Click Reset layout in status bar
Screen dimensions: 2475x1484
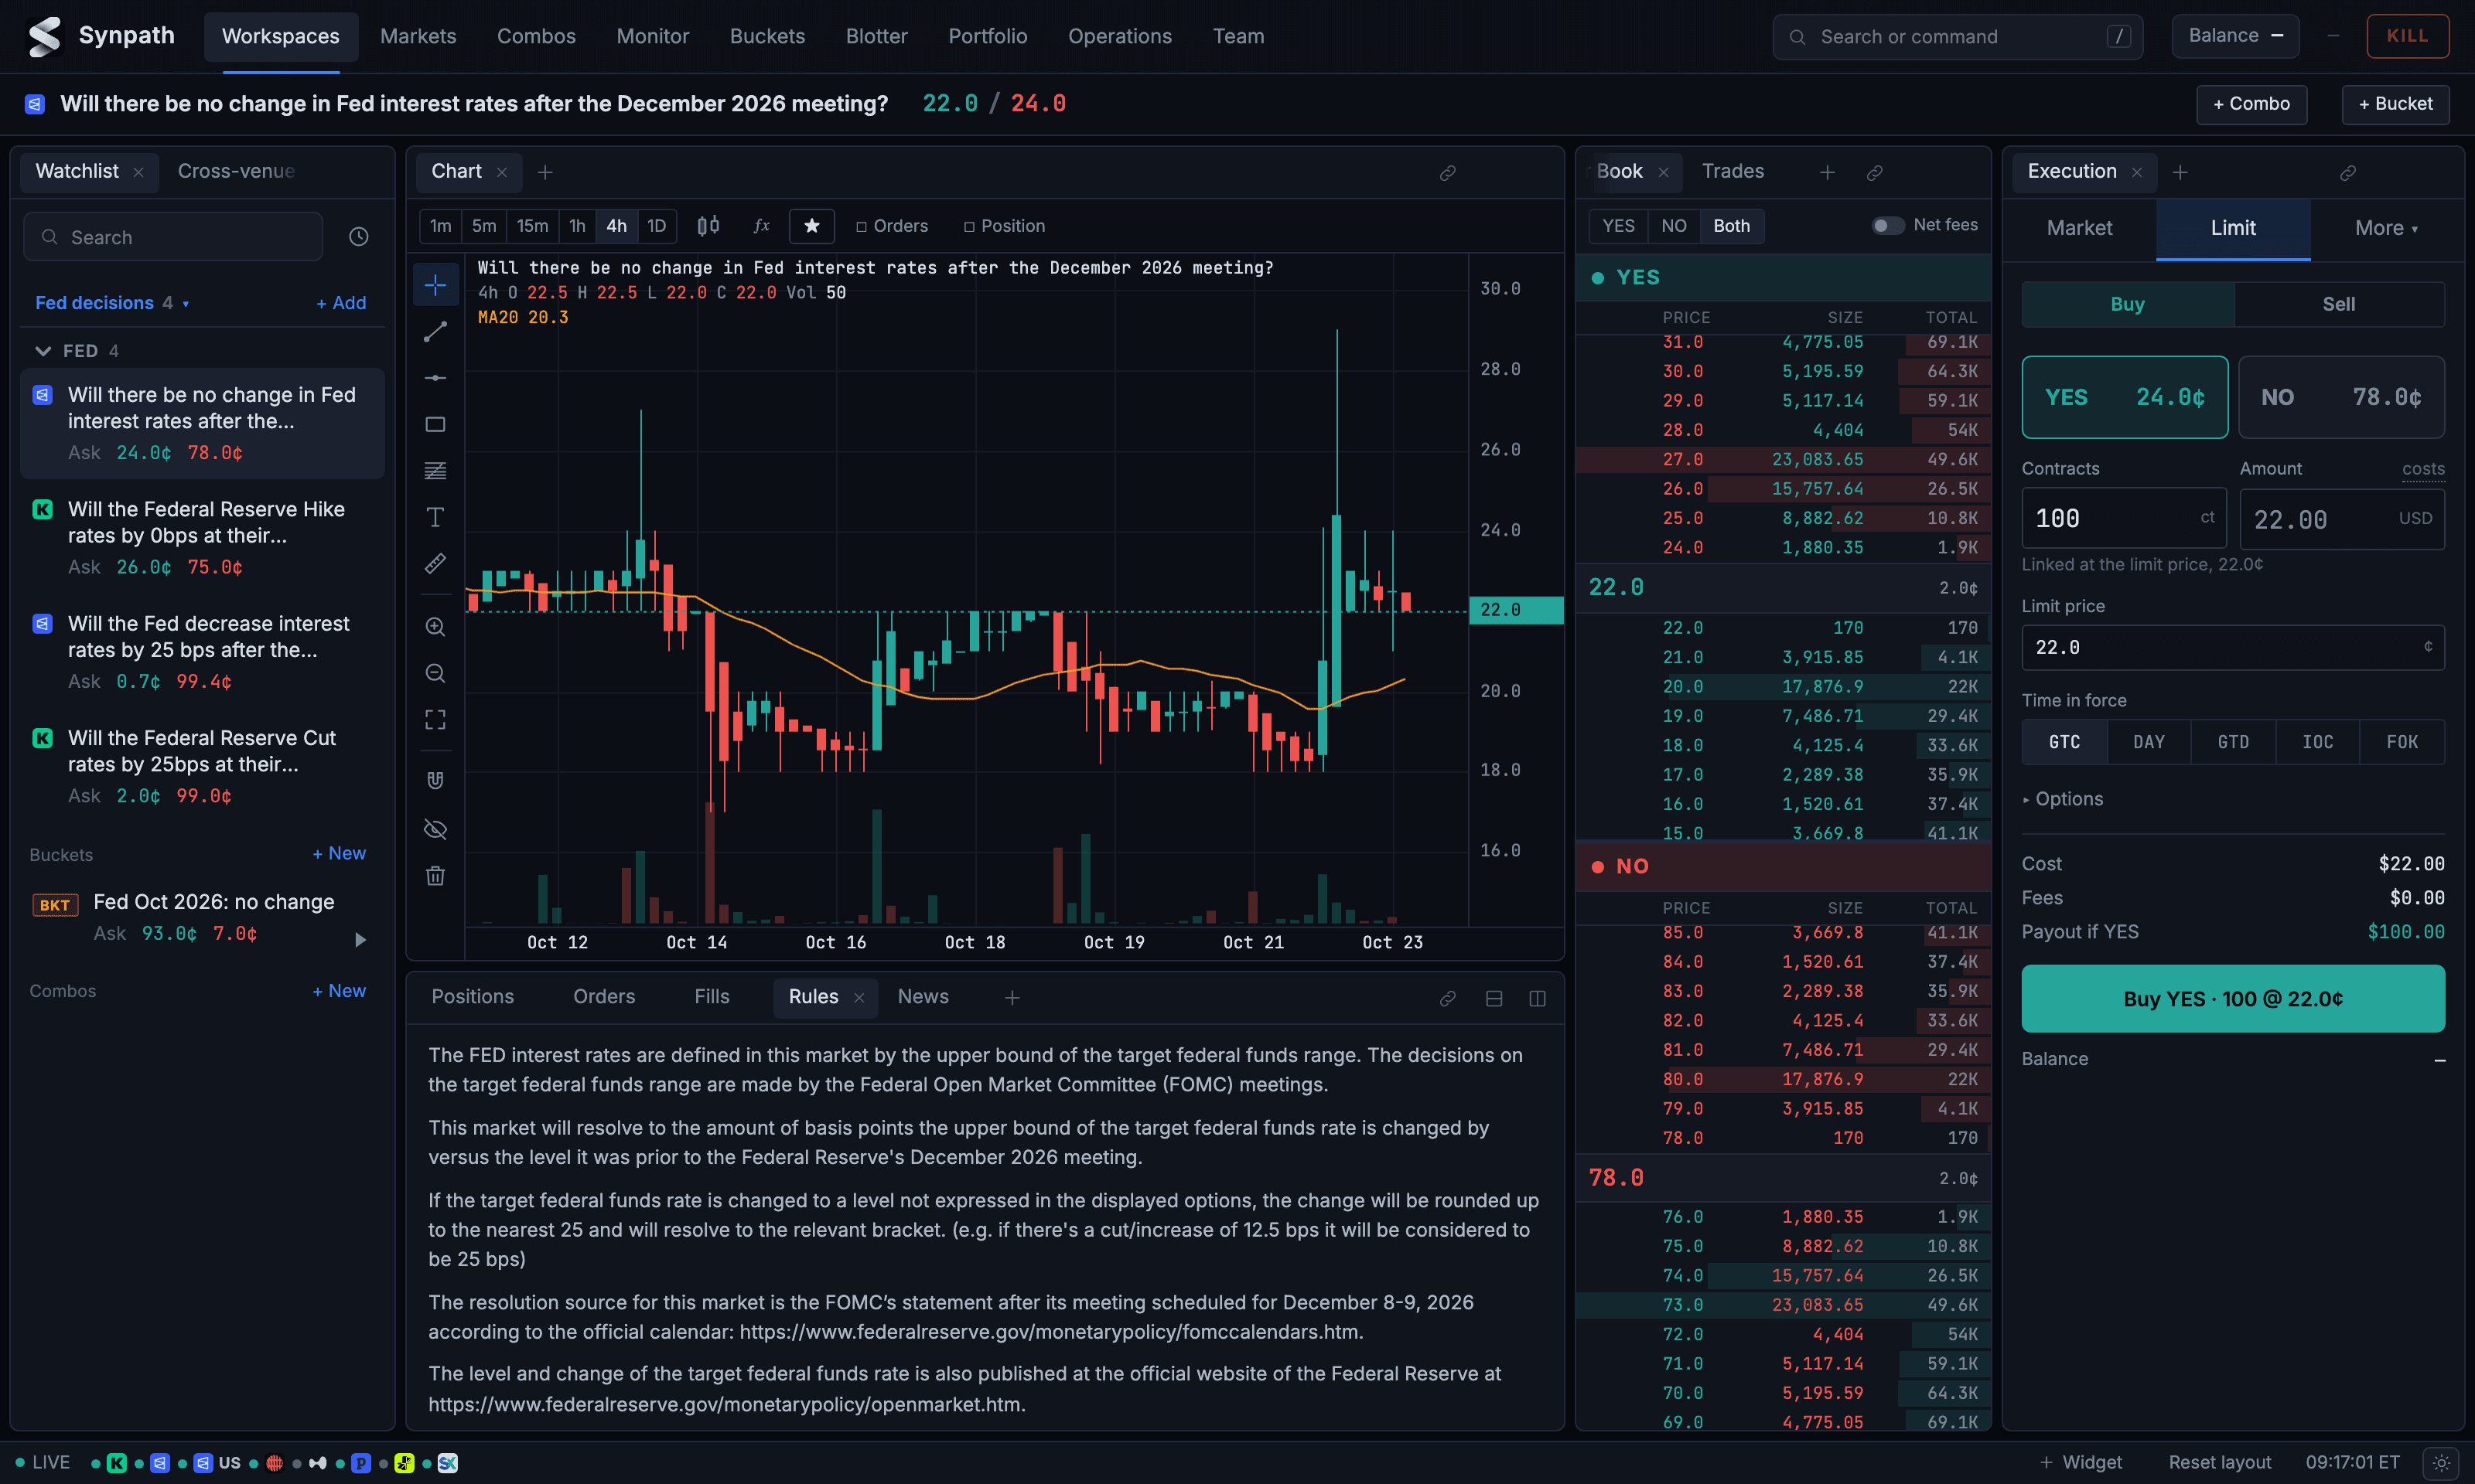(x=2219, y=1462)
